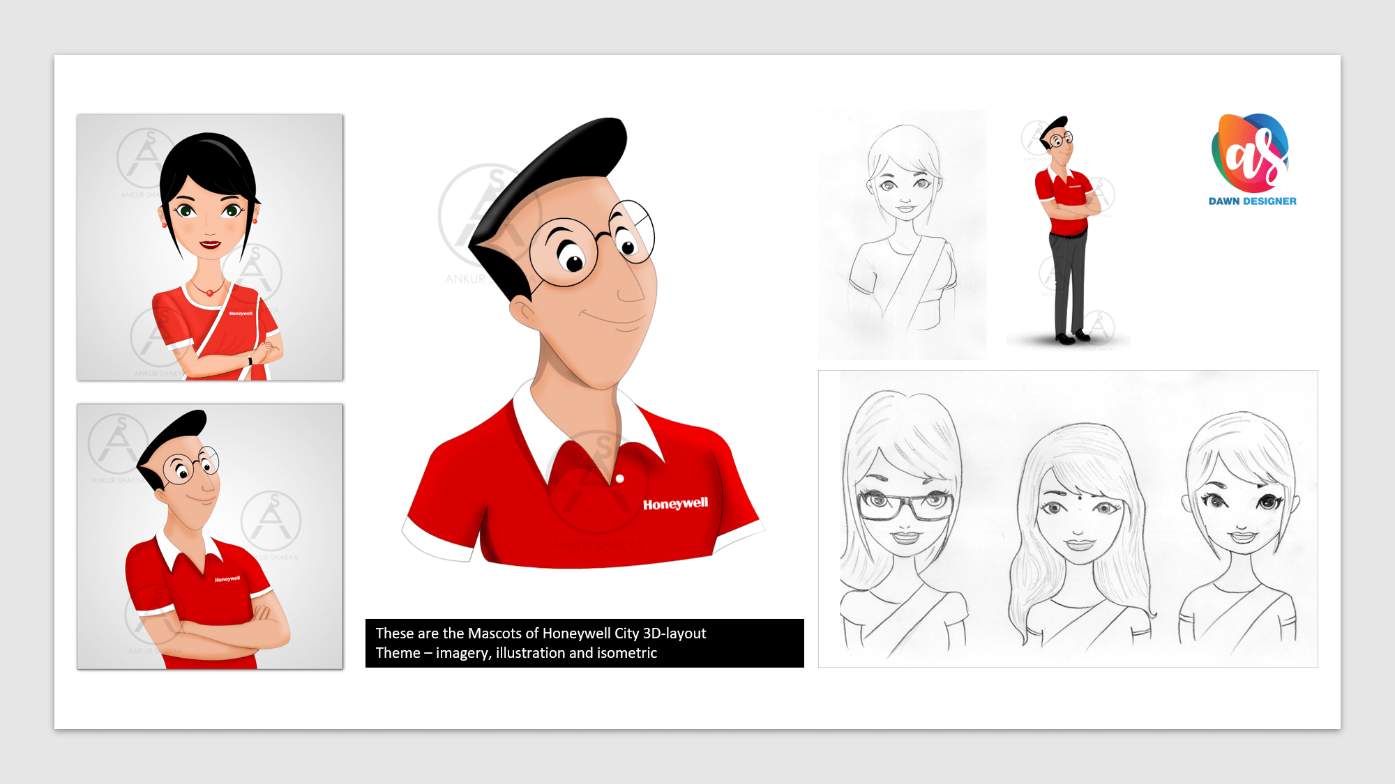Select the single pencil sketch of saree girl
The image size is (1395, 784).
903,235
